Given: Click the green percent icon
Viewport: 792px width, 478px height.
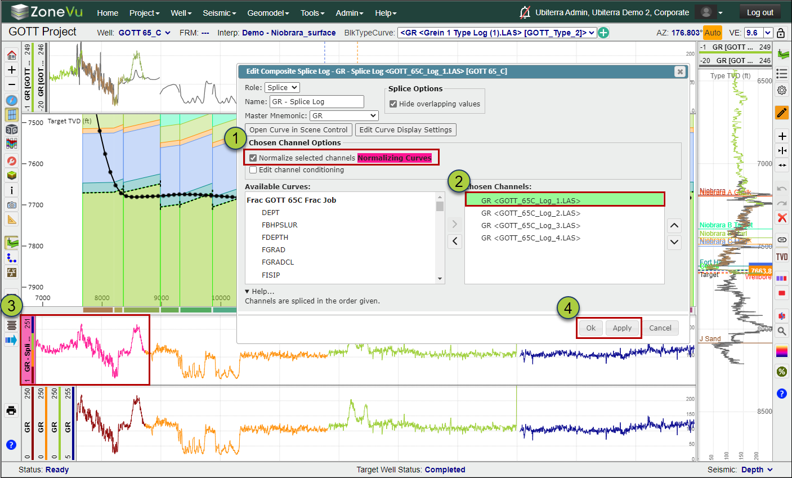Looking at the screenshot, I should point(782,372).
